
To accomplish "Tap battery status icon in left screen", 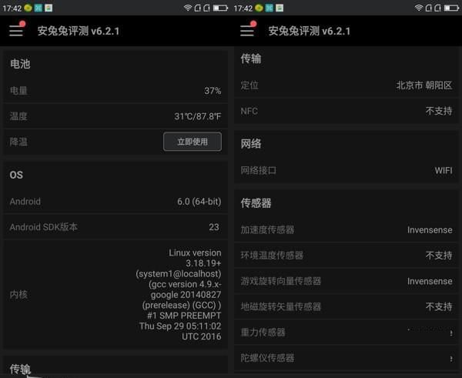I will click(x=220, y=8).
